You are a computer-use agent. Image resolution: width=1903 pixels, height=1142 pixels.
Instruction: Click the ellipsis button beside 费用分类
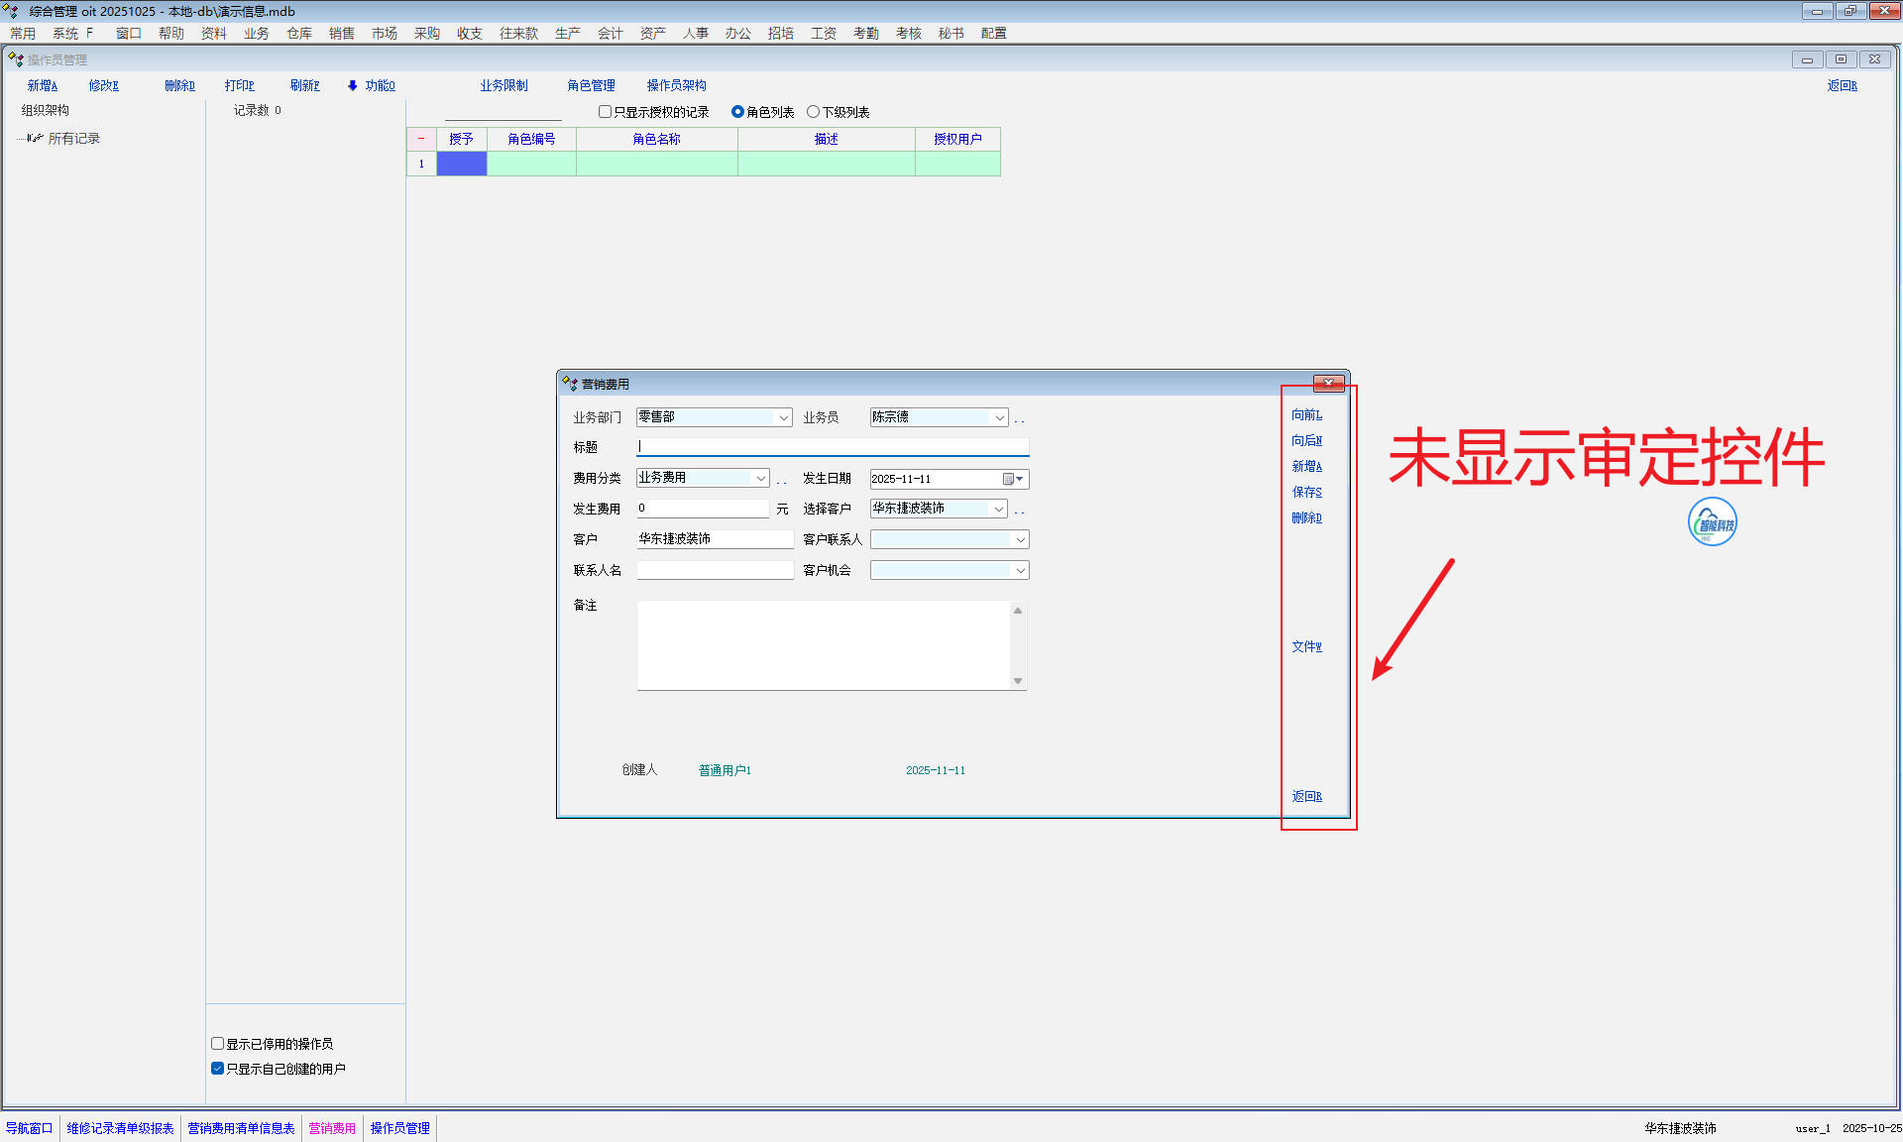pyautogui.click(x=781, y=481)
